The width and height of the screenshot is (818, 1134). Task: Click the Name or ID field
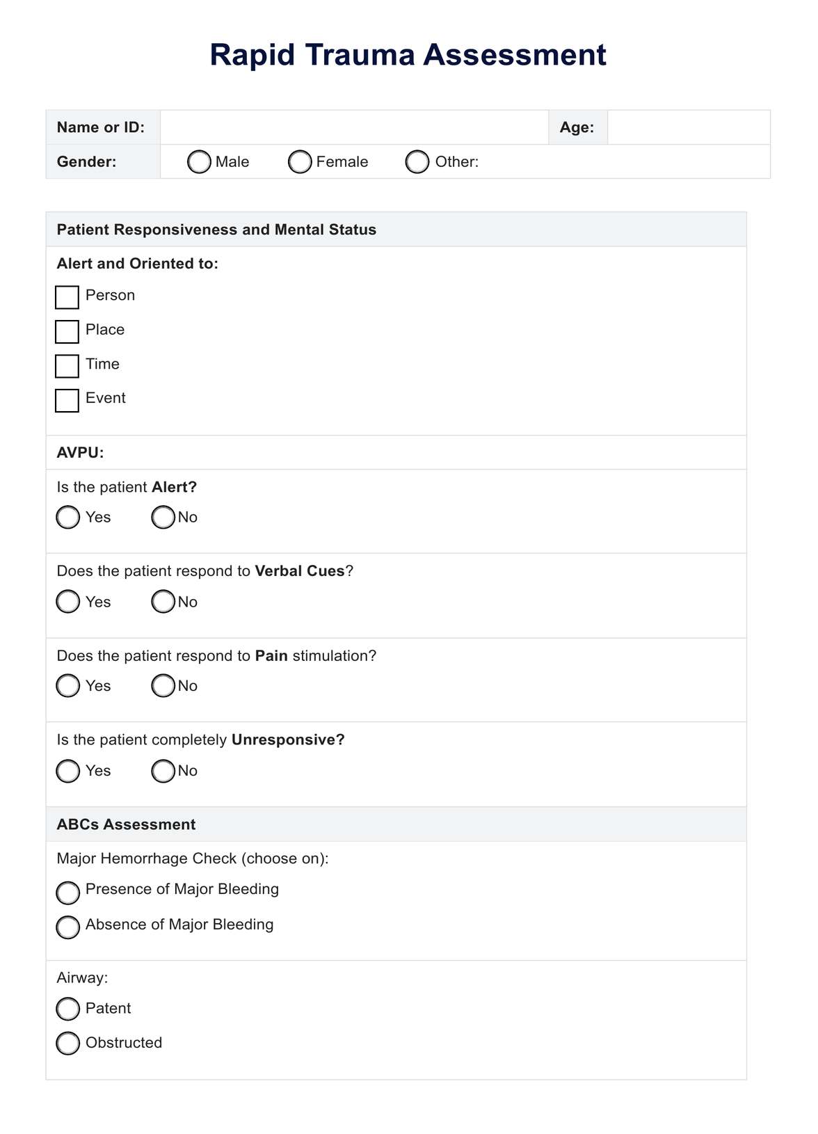tap(354, 127)
